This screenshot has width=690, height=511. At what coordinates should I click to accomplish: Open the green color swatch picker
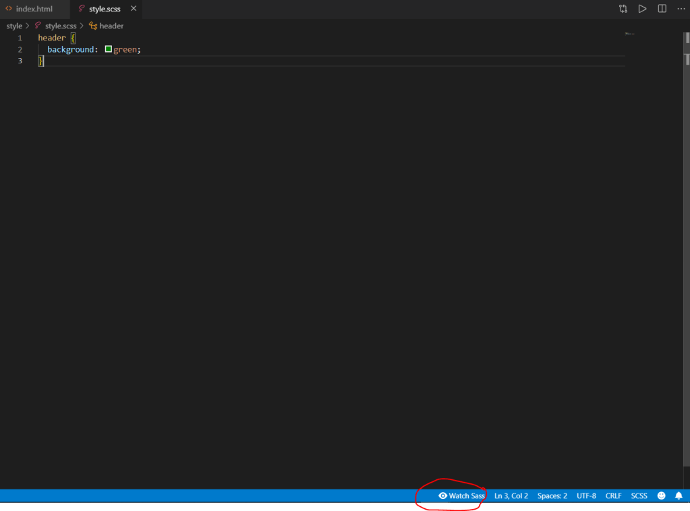pyautogui.click(x=108, y=49)
